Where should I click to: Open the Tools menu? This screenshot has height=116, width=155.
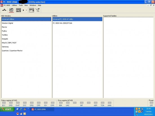(21, 5)
